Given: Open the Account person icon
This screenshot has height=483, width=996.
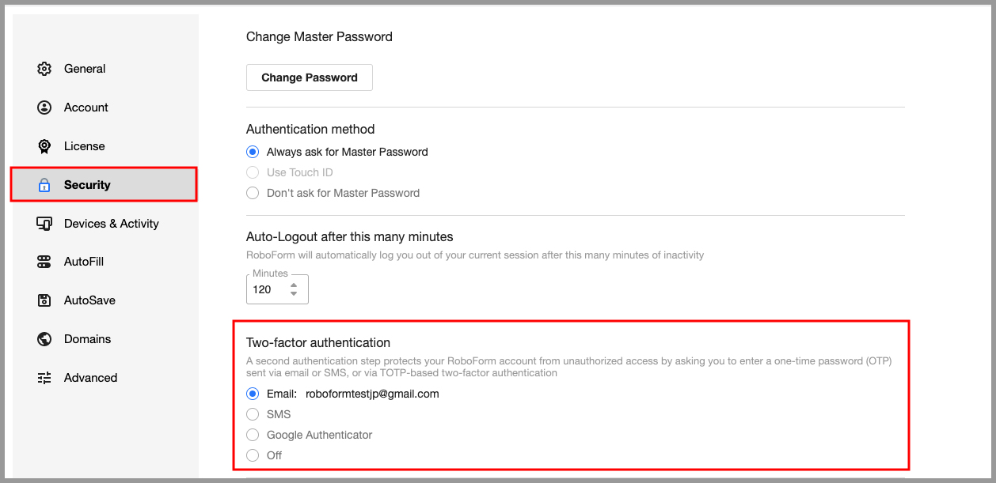Looking at the screenshot, I should [44, 108].
